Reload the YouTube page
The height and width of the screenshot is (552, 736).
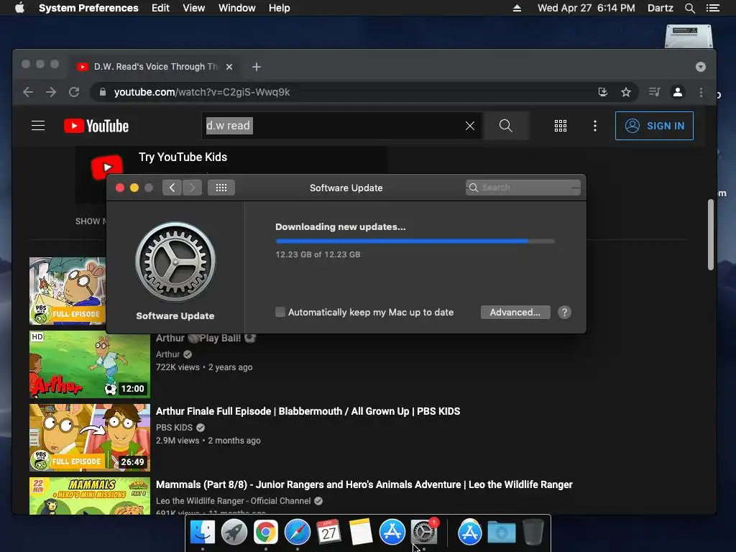(x=74, y=92)
